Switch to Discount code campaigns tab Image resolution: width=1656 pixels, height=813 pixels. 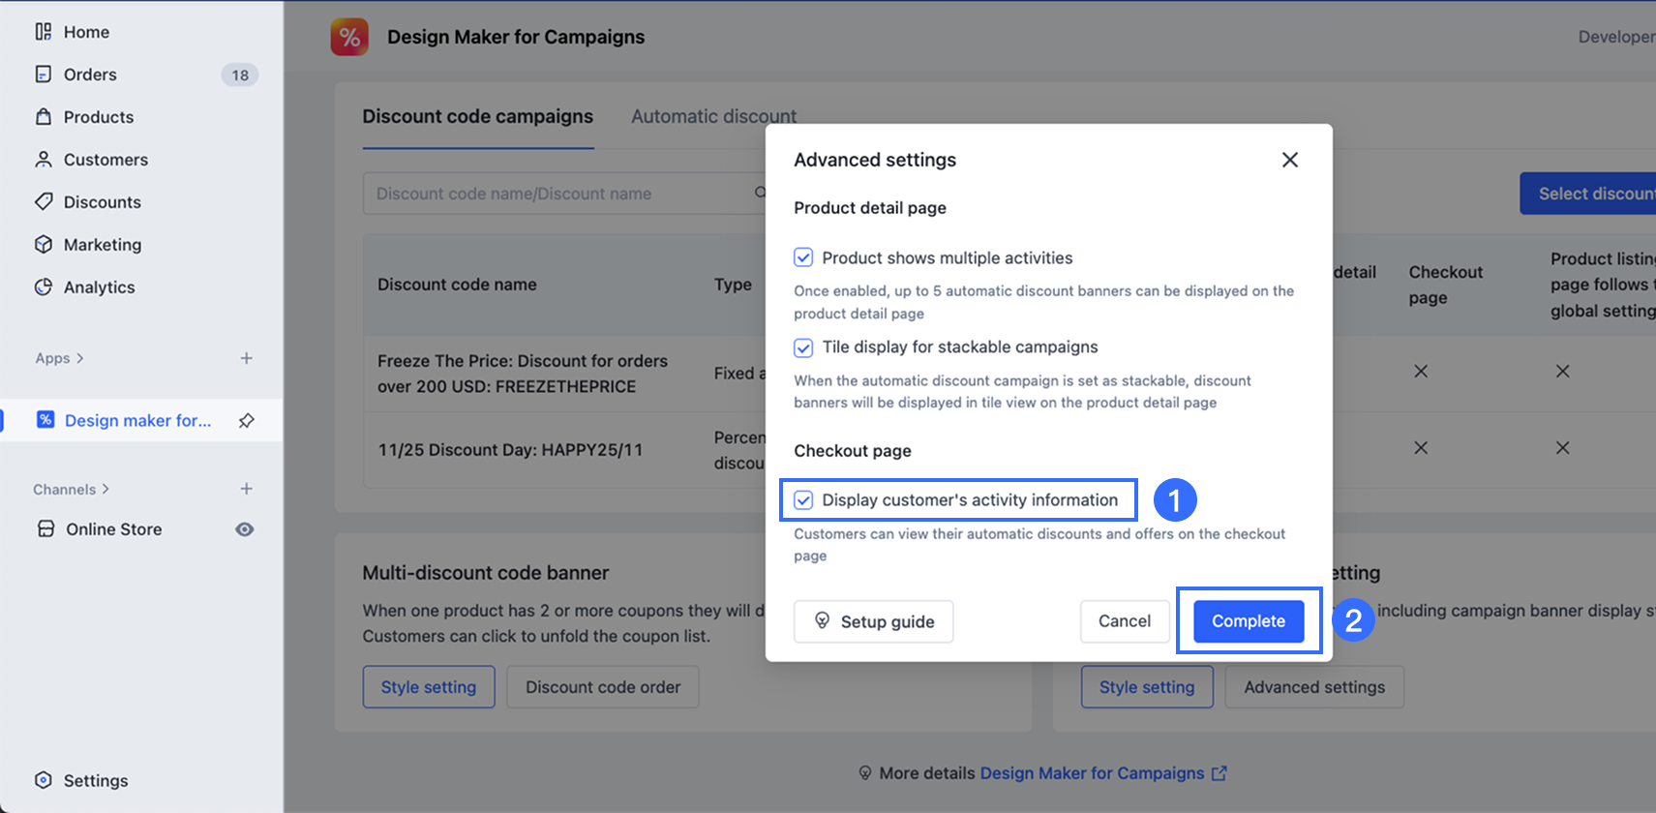[477, 117]
